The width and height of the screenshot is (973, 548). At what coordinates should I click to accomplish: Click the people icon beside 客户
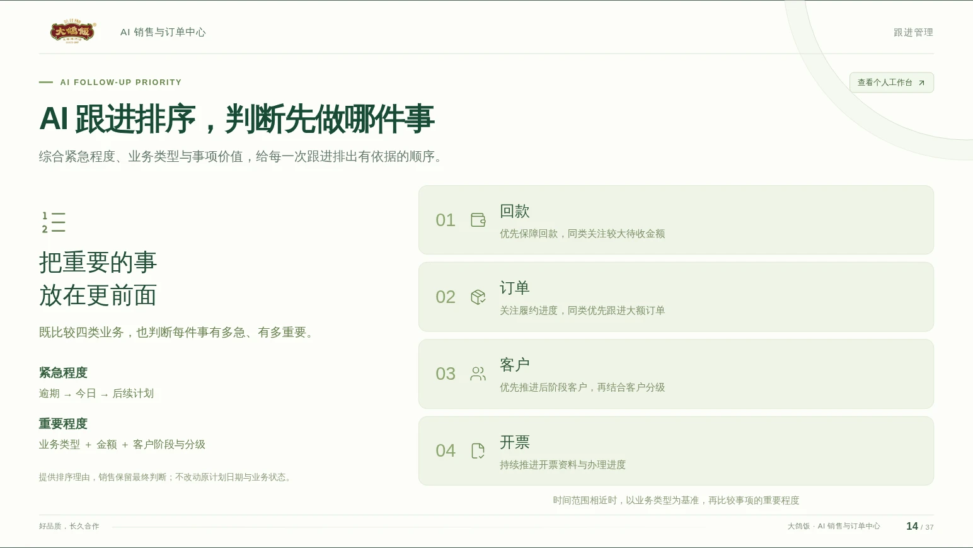pos(478,374)
